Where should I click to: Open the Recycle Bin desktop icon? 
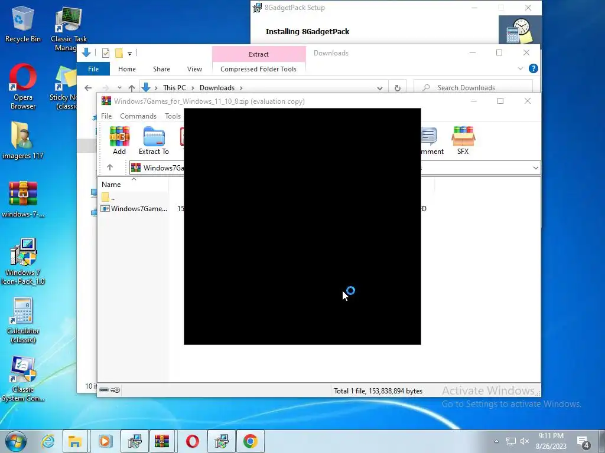pyautogui.click(x=23, y=24)
